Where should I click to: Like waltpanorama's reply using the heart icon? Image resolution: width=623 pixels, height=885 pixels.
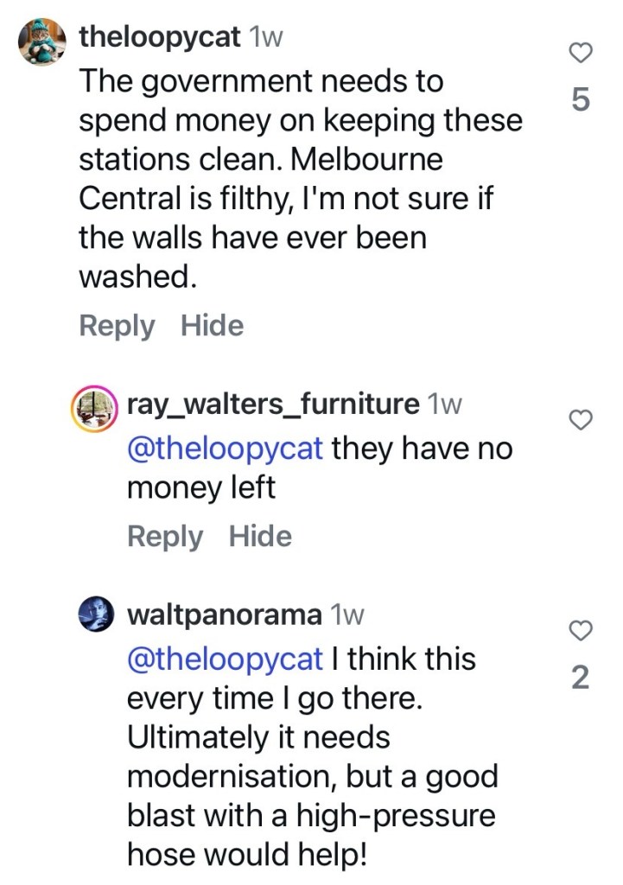coord(582,631)
